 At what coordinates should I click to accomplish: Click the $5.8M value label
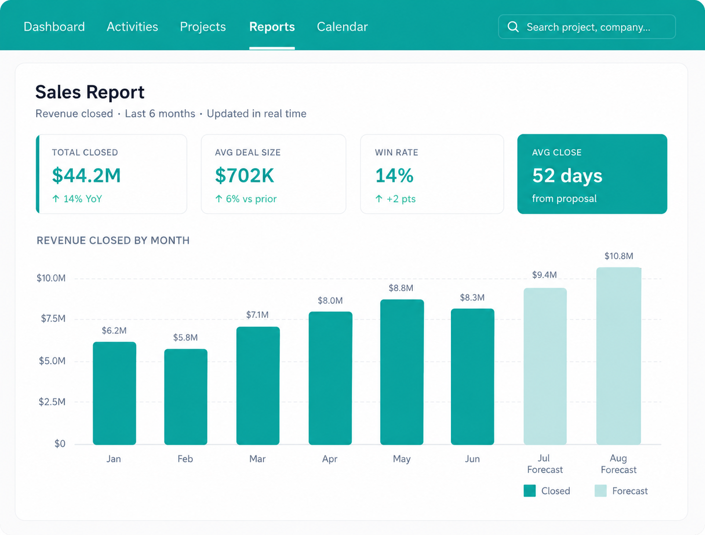click(x=186, y=338)
